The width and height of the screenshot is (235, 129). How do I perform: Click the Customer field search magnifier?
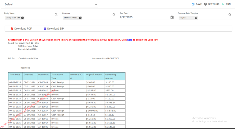(x=114, y=15)
